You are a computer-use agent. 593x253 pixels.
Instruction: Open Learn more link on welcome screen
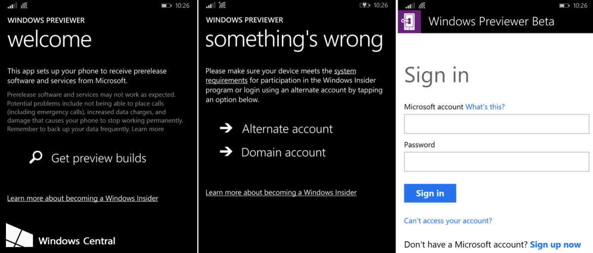83,198
